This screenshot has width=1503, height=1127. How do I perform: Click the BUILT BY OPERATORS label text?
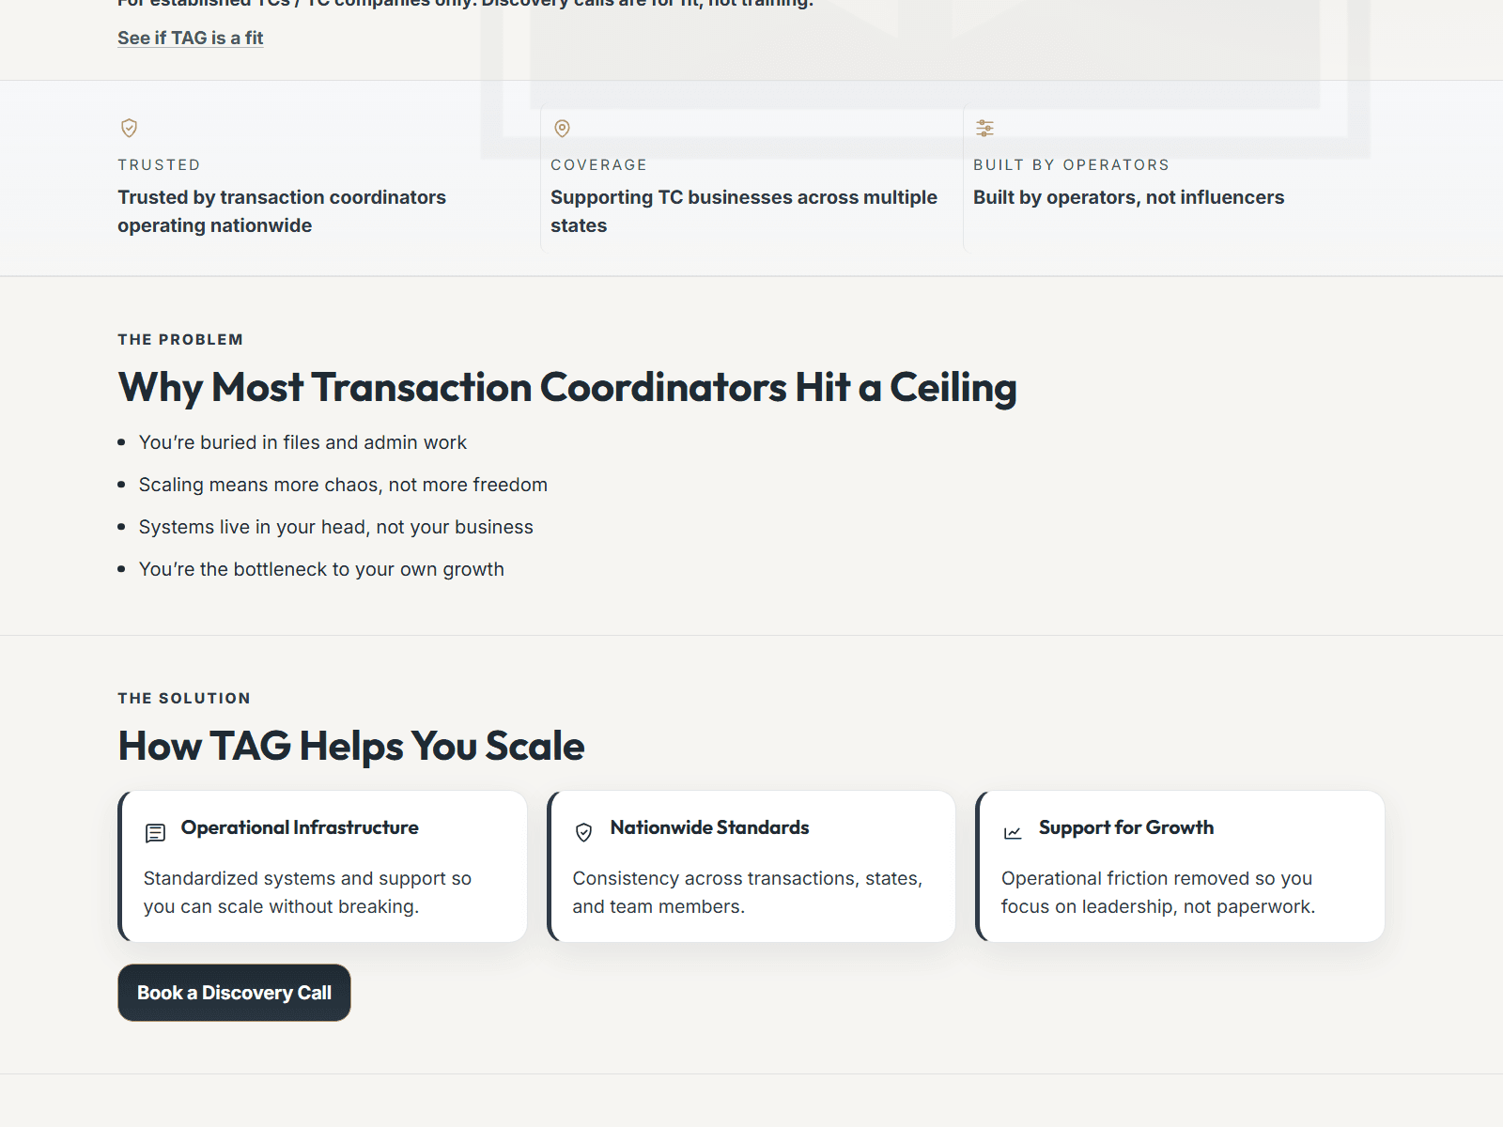1071,164
